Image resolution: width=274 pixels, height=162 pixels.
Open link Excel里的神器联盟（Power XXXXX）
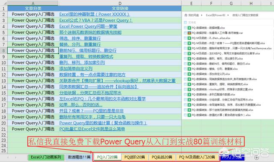tap(95, 14)
